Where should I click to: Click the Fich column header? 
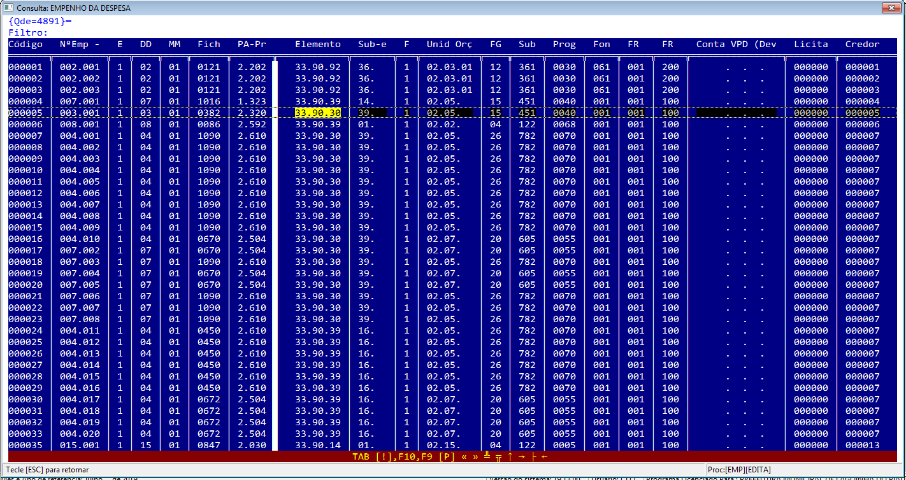click(209, 45)
